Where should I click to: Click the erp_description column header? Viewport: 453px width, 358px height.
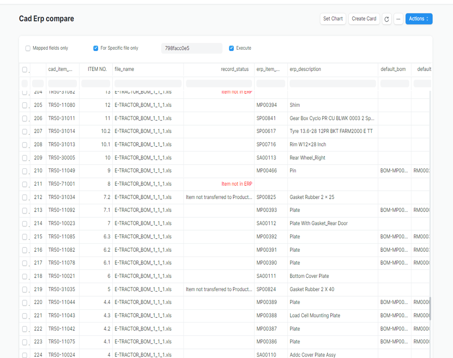click(305, 69)
